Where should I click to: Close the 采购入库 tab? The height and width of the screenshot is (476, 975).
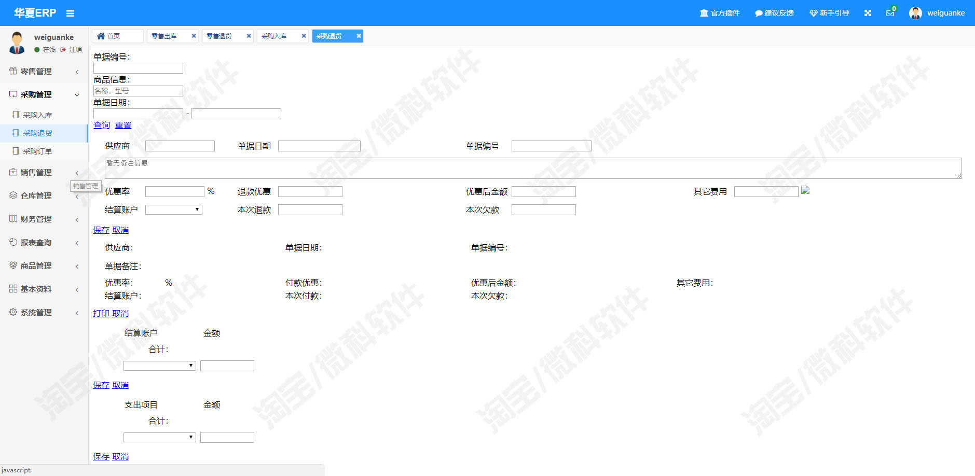[304, 36]
